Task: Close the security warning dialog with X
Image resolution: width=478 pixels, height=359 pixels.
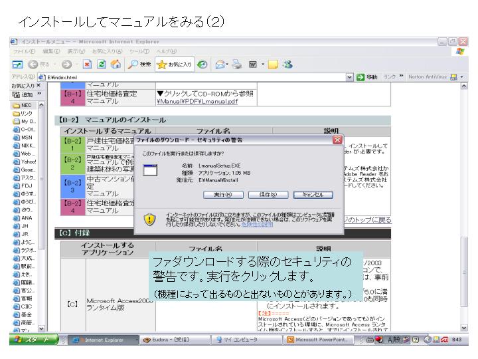Action: pos(337,140)
